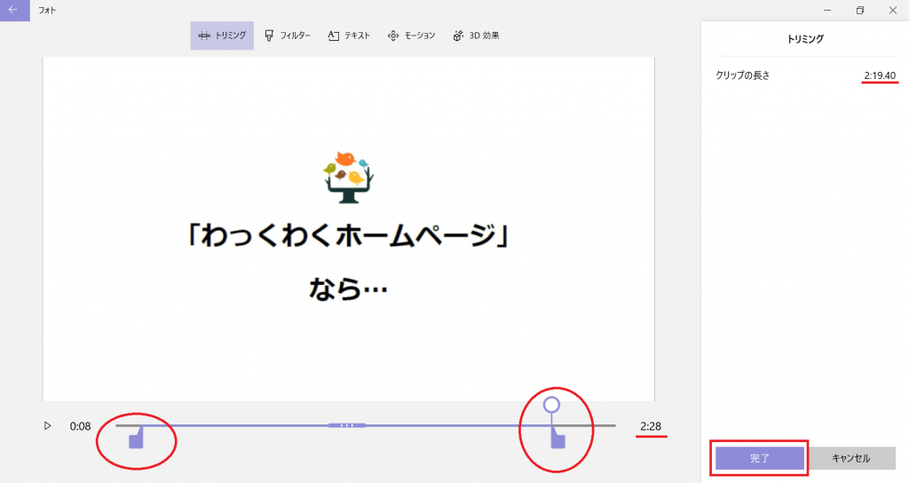Click the clip length value 2:19.40
The width and height of the screenshot is (909, 483).
[x=880, y=75]
